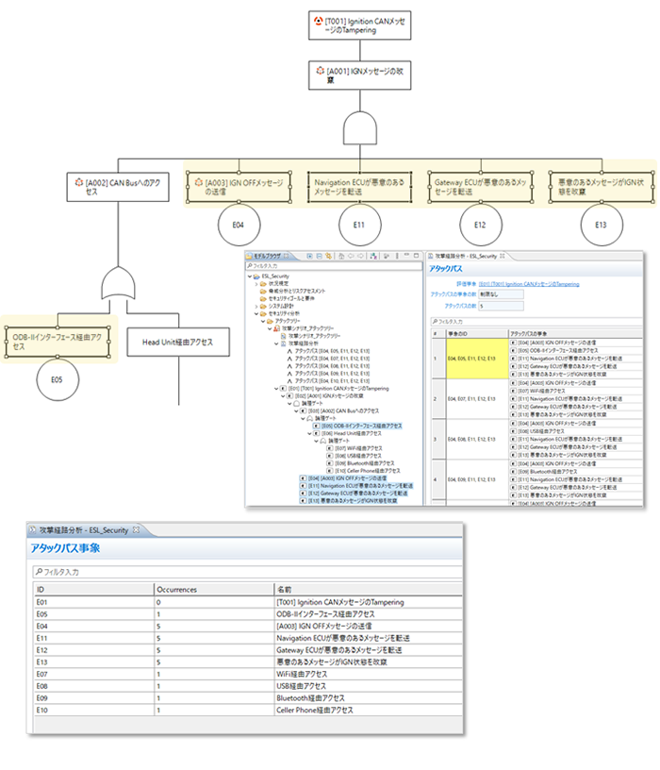The height and width of the screenshot is (770, 660).
Task: Click the filter input in attack path events panel
Action: (x=245, y=572)
